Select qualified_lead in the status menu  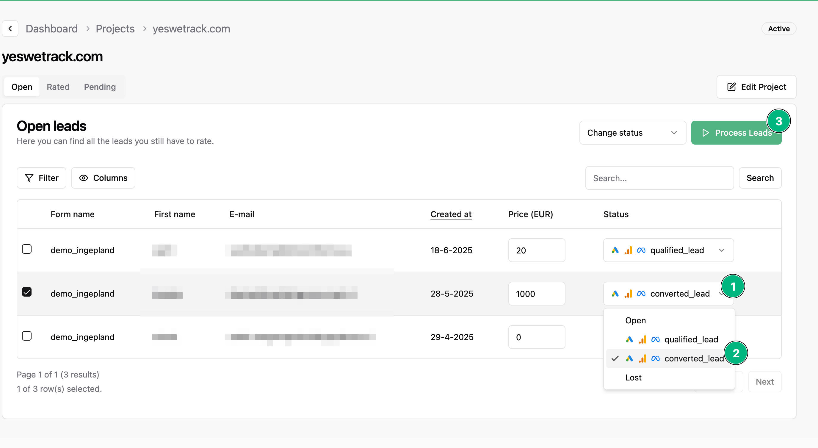tap(669, 339)
